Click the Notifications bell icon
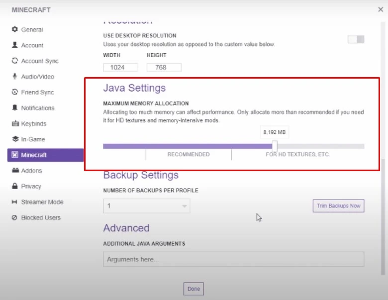The width and height of the screenshot is (388, 300). pos(15,107)
